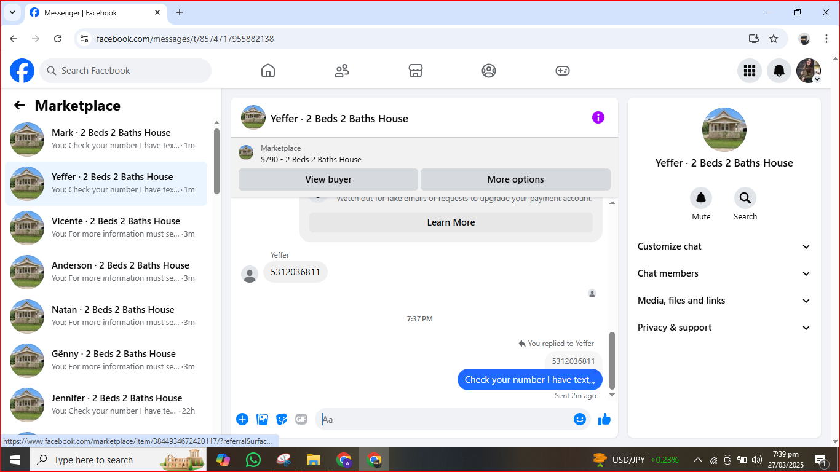Open Gënny's 2 Beds 2 Baths House chat
The height and width of the screenshot is (472, 840).
click(x=106, y=360)
